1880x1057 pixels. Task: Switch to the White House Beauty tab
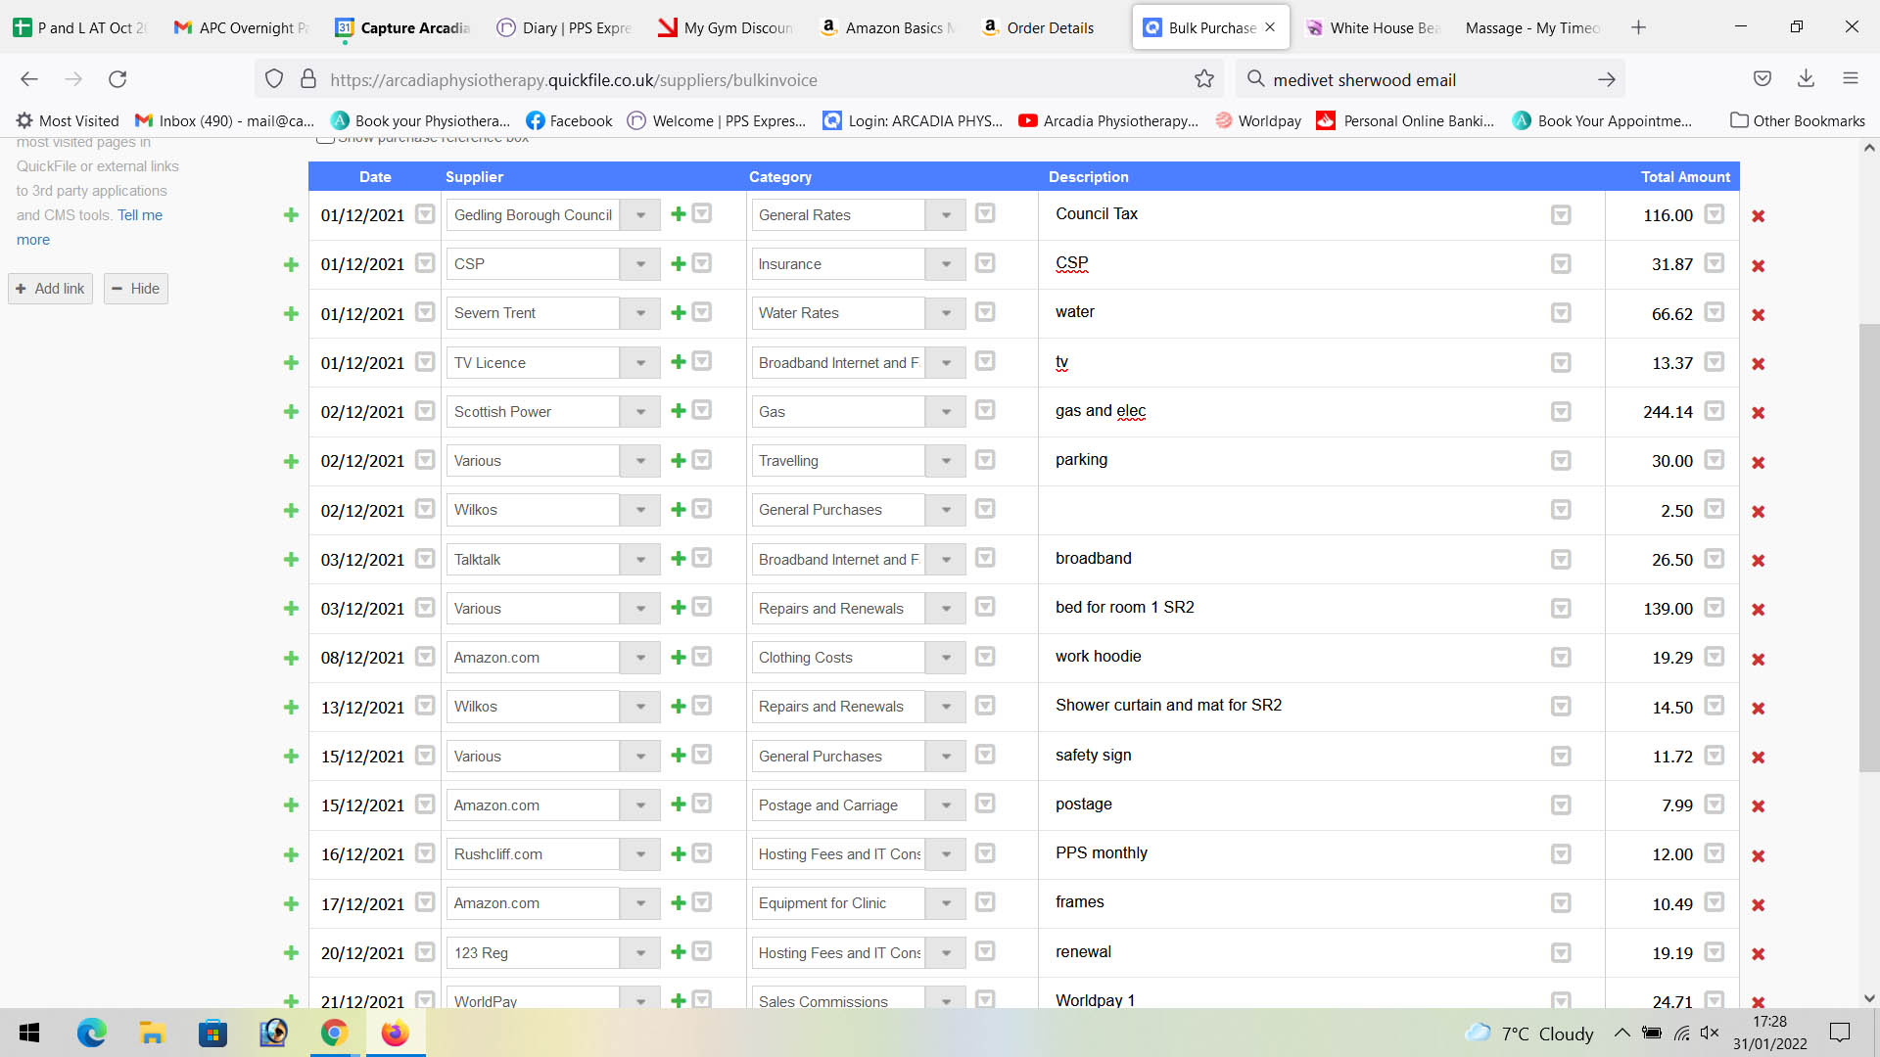click(1373, 27)
